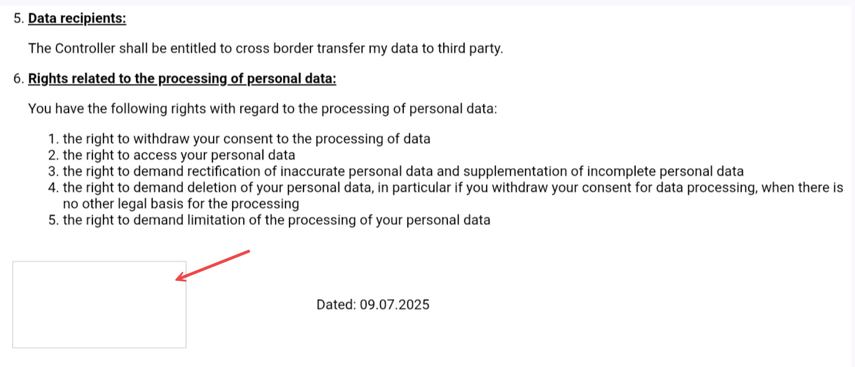Click the "Dated:" label

[336, 305]
